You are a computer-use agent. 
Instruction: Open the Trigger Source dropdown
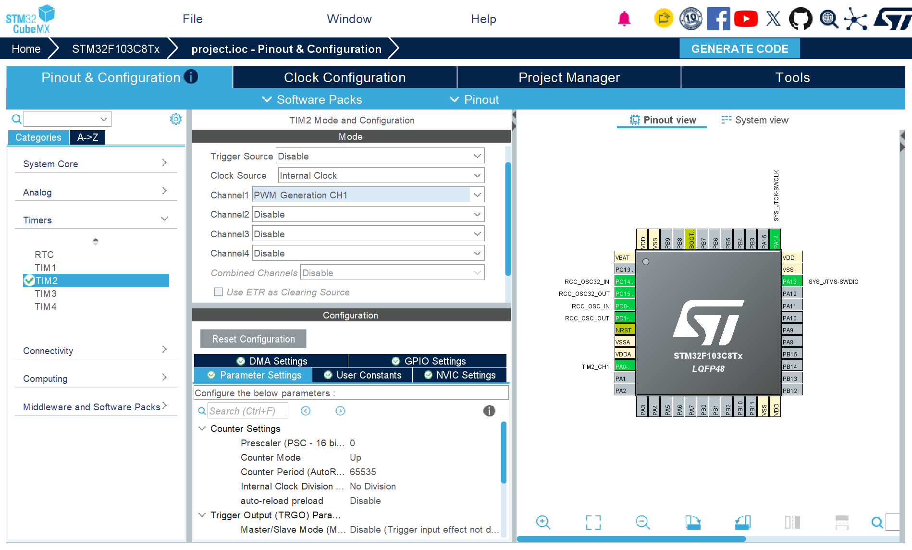[380, 156]
